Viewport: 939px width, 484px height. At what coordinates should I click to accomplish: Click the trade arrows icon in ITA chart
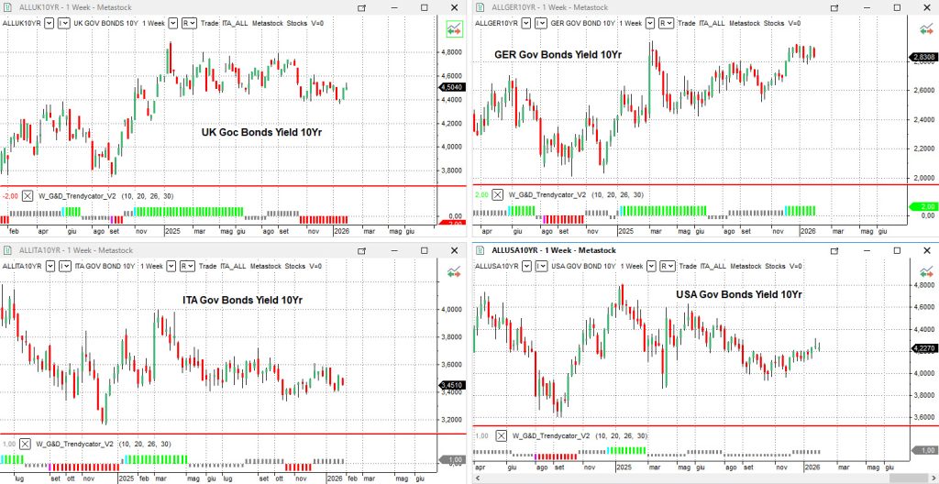[452, 270]
